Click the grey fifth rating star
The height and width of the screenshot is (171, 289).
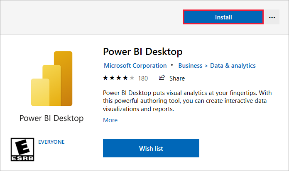pyautogui.click(x=132, y=78)
